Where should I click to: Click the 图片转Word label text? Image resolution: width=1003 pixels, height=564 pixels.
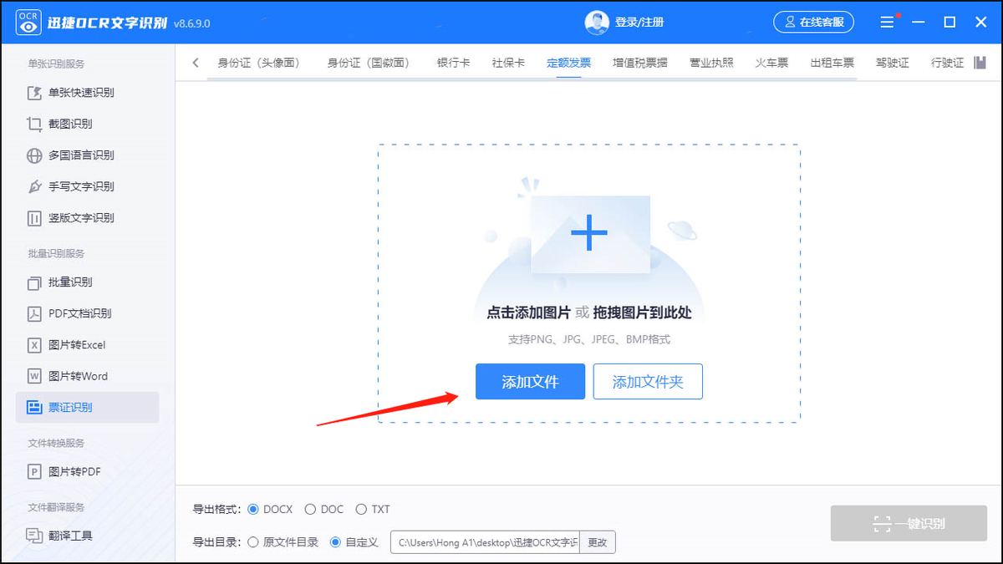79,376
